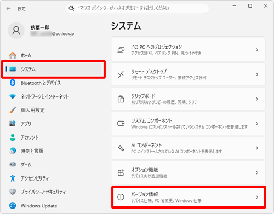Viewport: 274px width, 214px height.
Task: Click the privacy shield icon
Action: point(13,192)
